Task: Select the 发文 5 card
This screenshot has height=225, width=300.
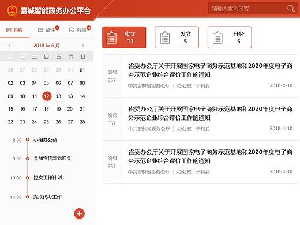Action: point(177,37)
